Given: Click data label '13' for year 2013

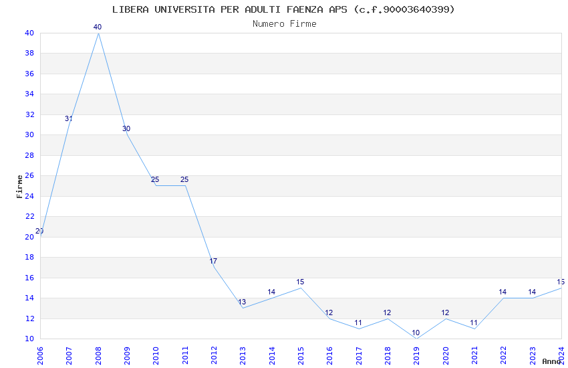Looking at the screenshot, I should coord(242,302).
